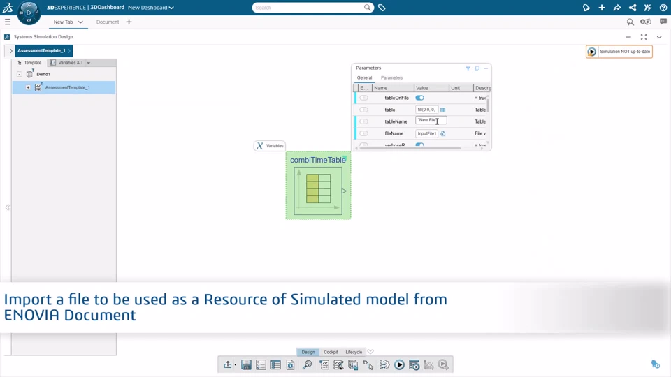Click the AssessmentTemplate_1 breadcrumb

[43, 50]
